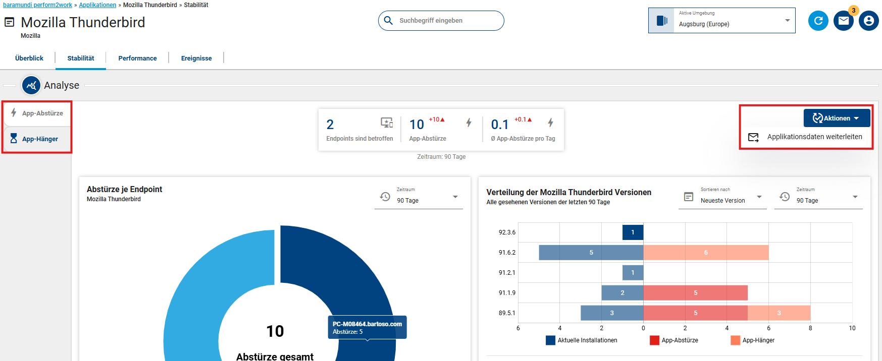Screen dimensions: 882x361
Task: Click the forward application data envelope icon
Action: point(753,137)
